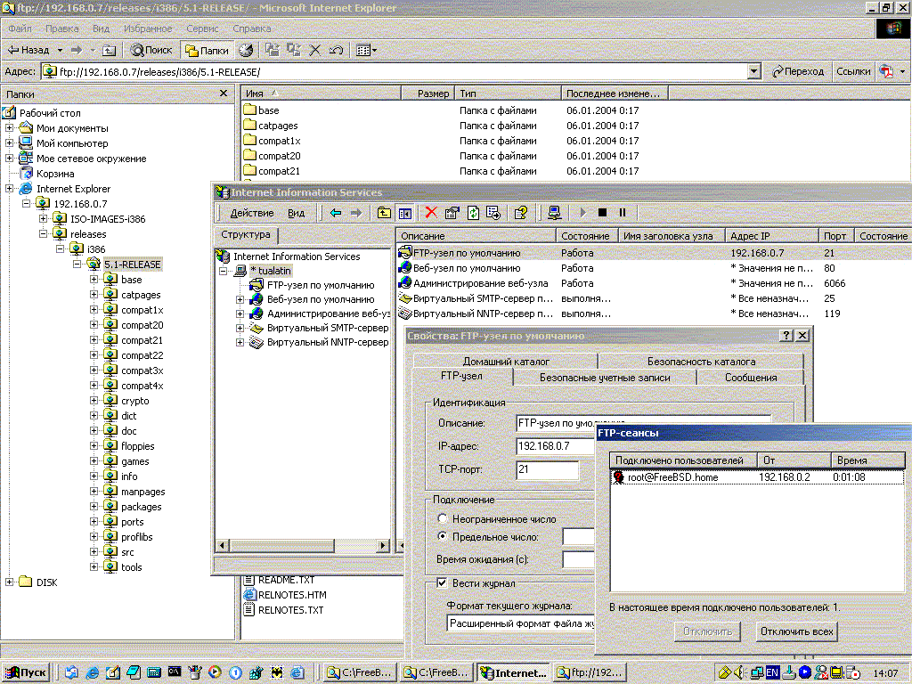Click the Up folder icon in Explorer toolbar

pos(109,51)
